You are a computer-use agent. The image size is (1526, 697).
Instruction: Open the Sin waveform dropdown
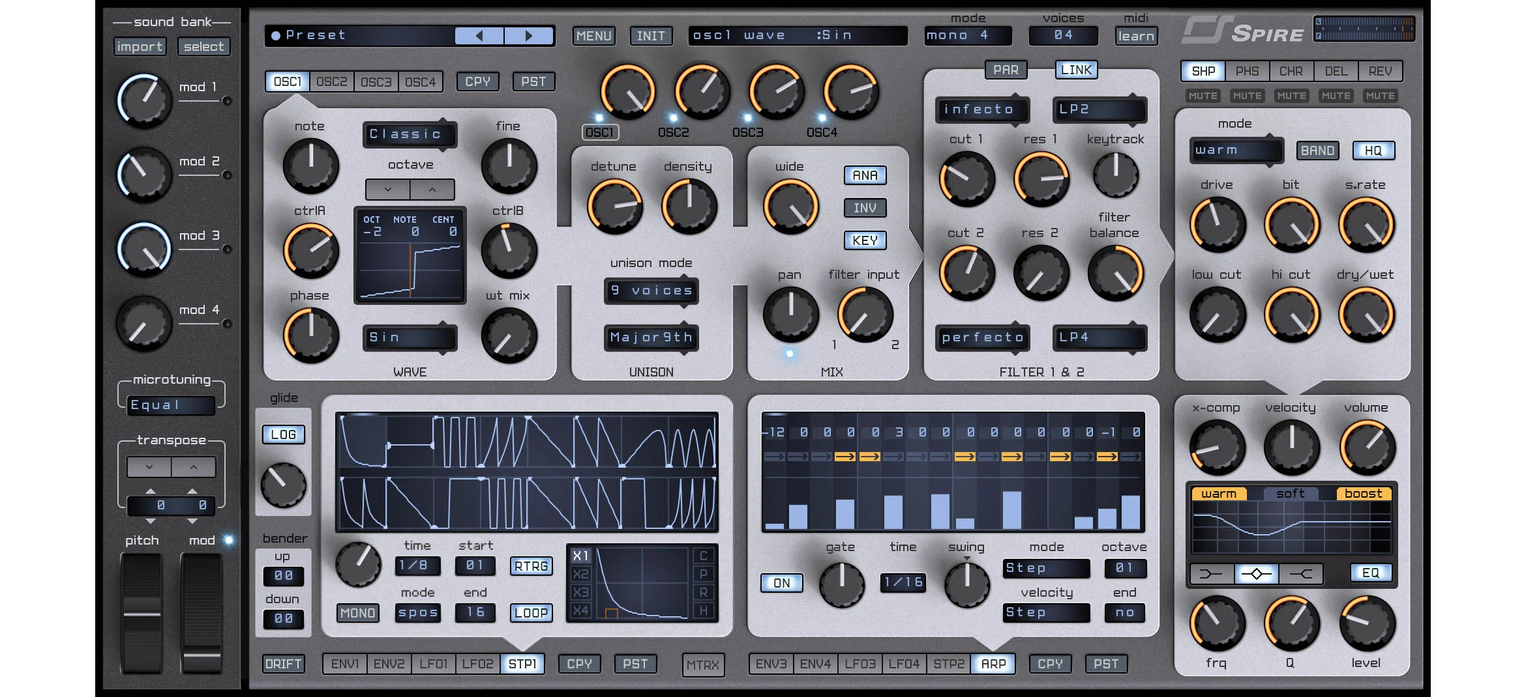coord(410,337)
